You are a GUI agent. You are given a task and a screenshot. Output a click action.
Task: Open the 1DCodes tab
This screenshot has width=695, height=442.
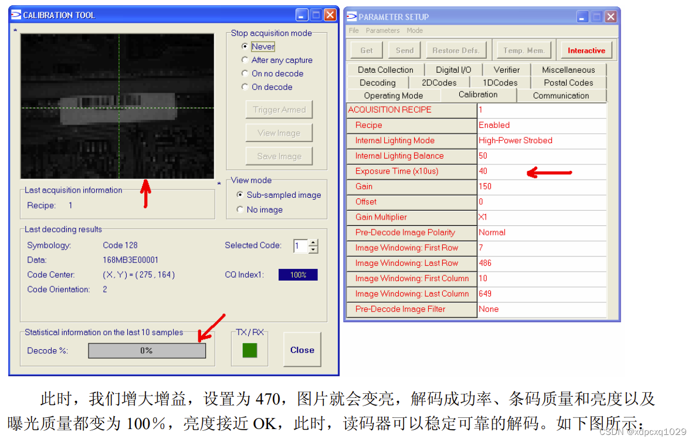tap(500, 82)
